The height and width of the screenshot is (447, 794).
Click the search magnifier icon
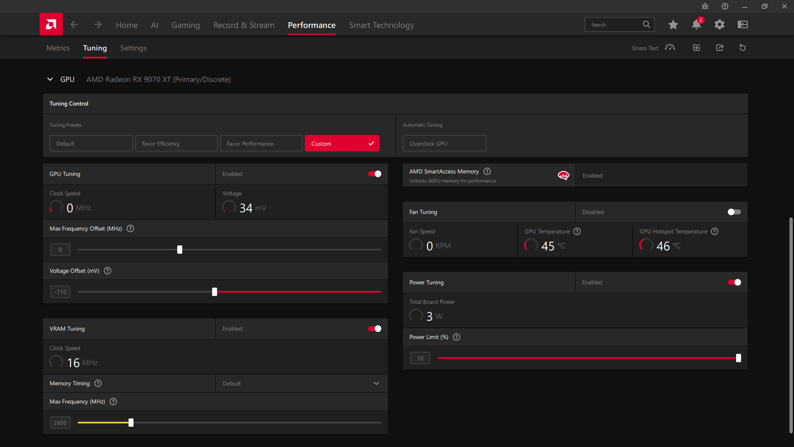tap(646, 24)
